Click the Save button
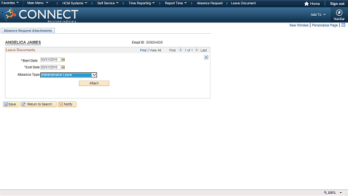The width and height of the screenshot is (348, 196). coord(11,104)
